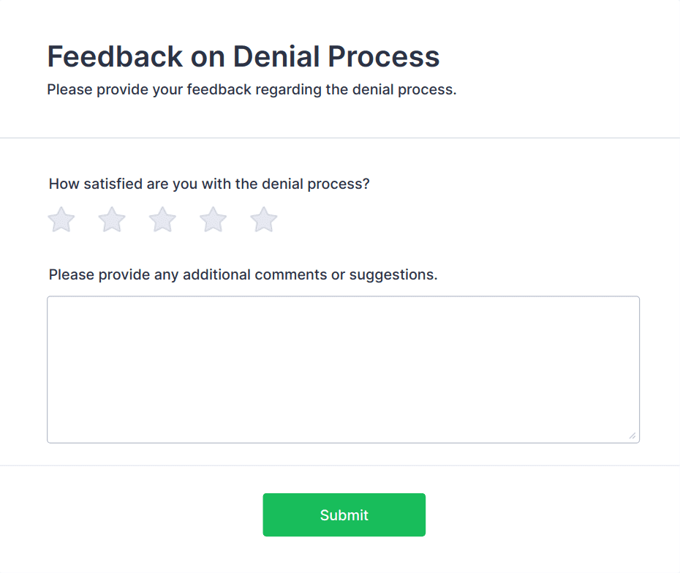Click the 'Please provide your feedback' subtitle
This screenshot has width=680, height=573.
tap(252, 90)
